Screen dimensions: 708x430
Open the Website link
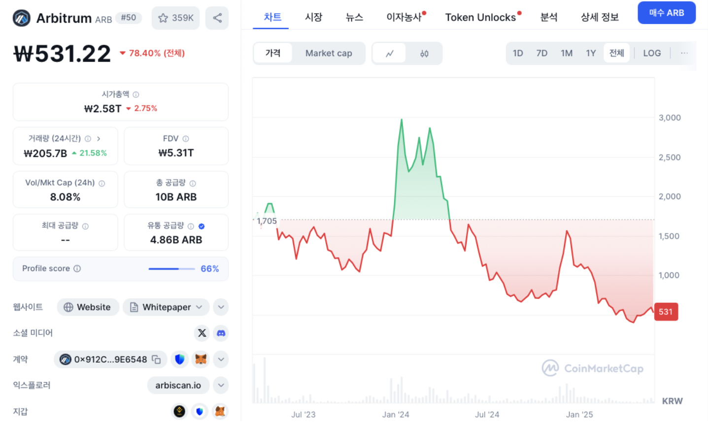(88, 307)
